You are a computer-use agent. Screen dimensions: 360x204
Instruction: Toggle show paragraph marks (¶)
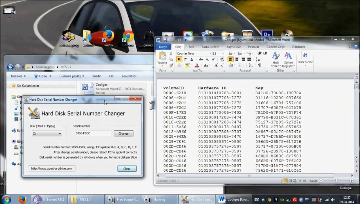pyautogui.click(x=259, y=65)
